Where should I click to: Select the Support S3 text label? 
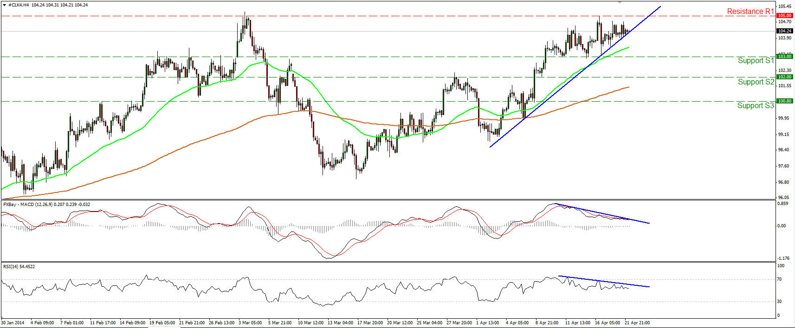tap(756, 105)
